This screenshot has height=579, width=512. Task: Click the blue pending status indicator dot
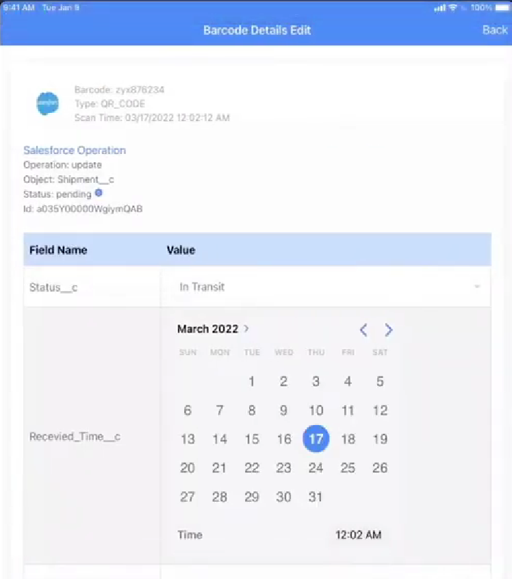click(x=99, y=193)
